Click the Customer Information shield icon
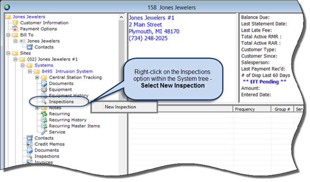310x182 pixels. coord(15,23)
